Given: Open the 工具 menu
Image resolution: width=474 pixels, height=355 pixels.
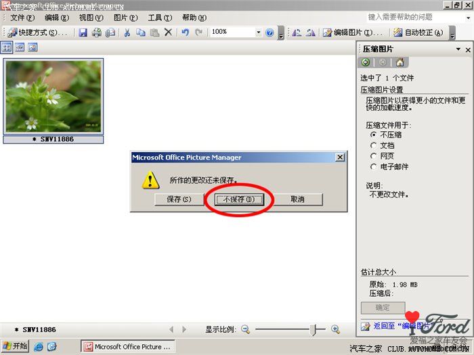Looking at the screenshot, I should coord(160,18).
